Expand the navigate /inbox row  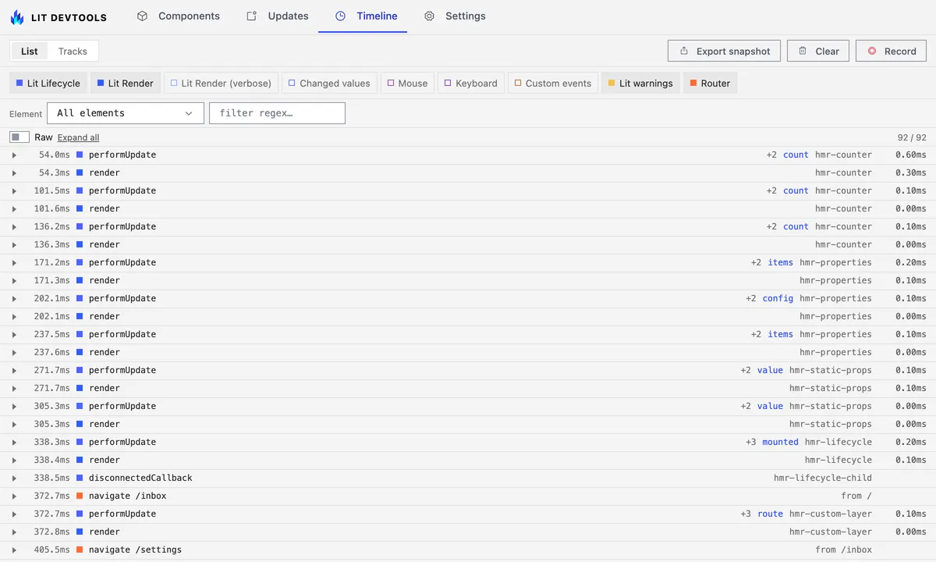click(x=14, y=496)
